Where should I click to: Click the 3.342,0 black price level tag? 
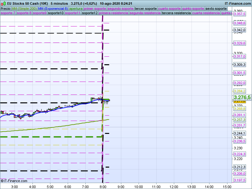coord(239,30)
